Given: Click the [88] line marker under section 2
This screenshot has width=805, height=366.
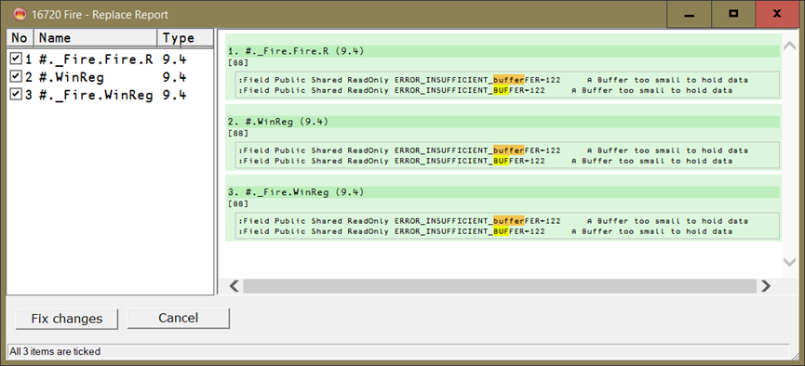Looking at the screenshot, I should pyautogui.click(x=237, y=133).
